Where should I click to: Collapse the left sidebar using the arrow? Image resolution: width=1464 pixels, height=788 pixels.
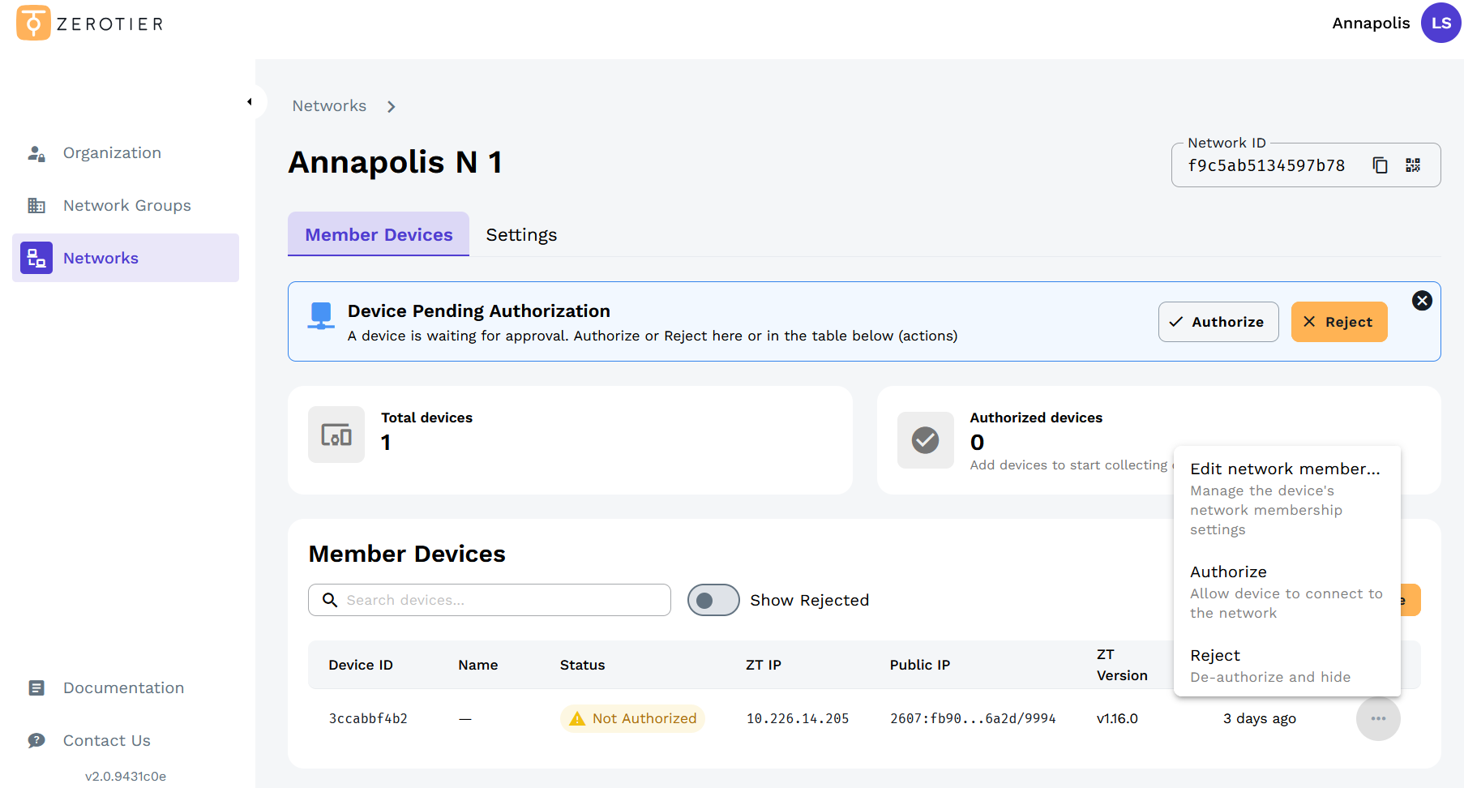coord(250,102)
